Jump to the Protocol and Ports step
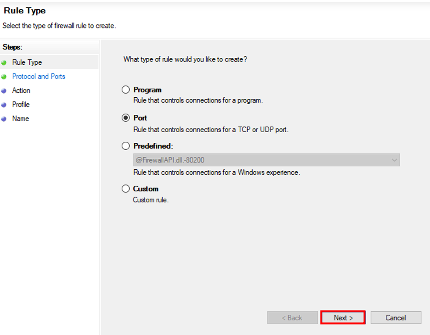430x335 pixels. click(x=39, y=76)
